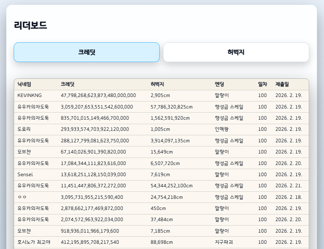324x249 pixels.
Task: Click day count 100 in the 도료리 row
Action: click(x=262, y=129)
